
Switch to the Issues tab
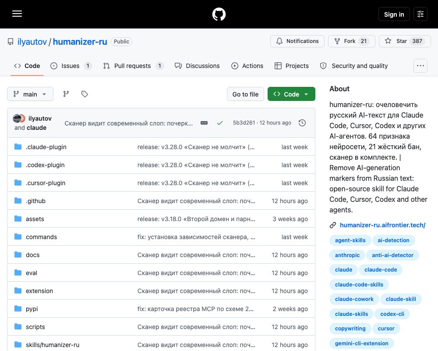(71, 66)
